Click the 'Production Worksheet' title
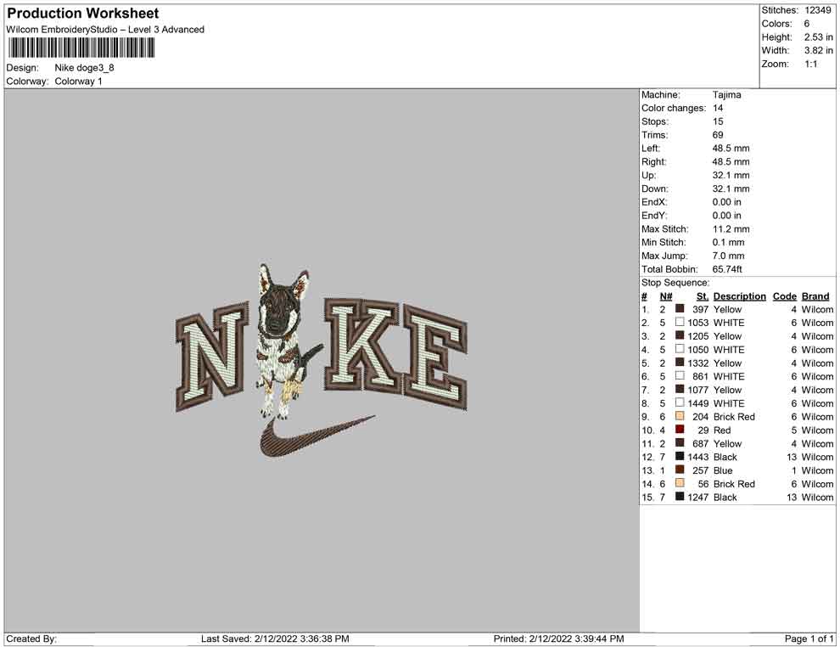The width and height of the screenshot is (840, 647). point(83,14)
